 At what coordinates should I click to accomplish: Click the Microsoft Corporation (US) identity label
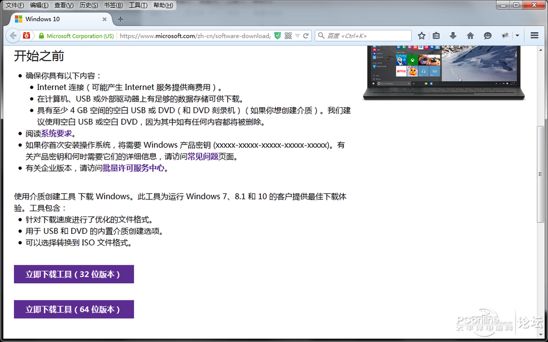point(80,36)
